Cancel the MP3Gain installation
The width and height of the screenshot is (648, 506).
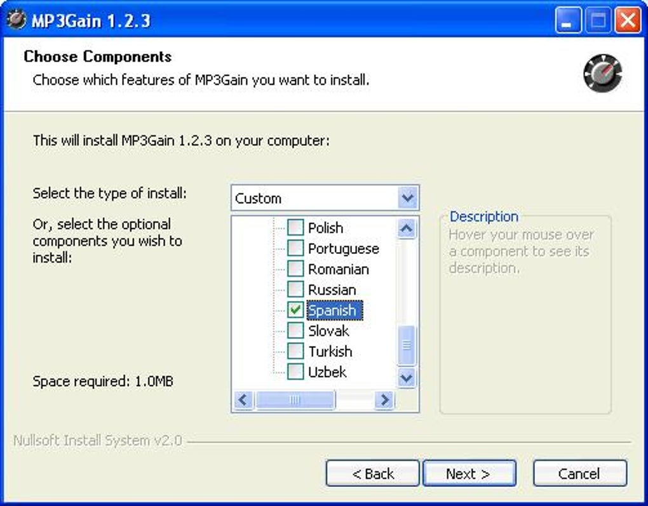coord(580,474)
